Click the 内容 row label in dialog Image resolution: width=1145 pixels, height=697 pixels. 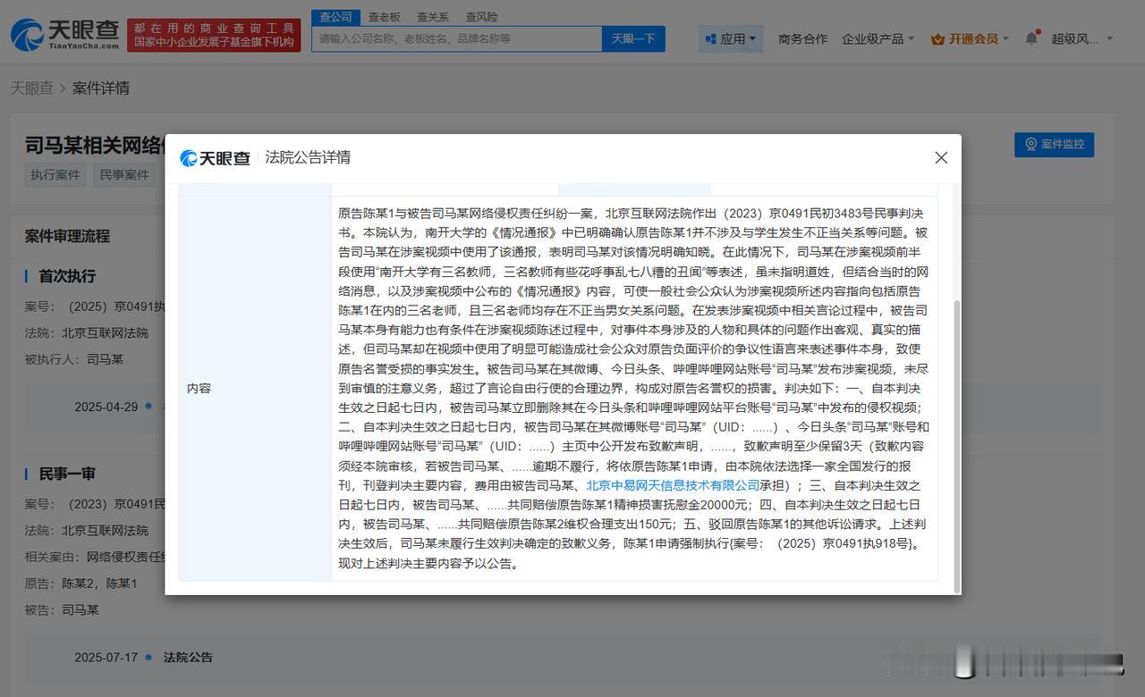(x=199, y=389)
